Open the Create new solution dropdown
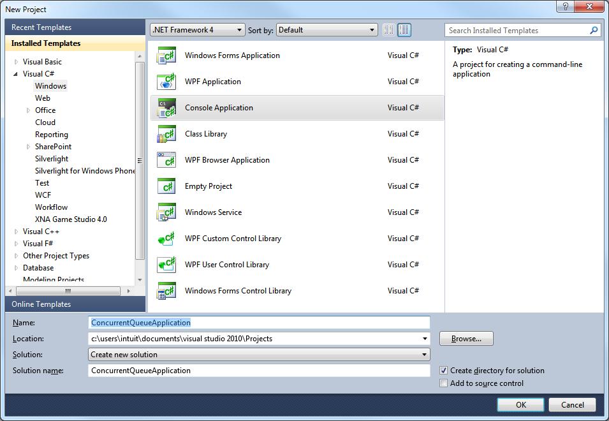The width and height of the screenshot is (609, 421). tap(259, 355)
